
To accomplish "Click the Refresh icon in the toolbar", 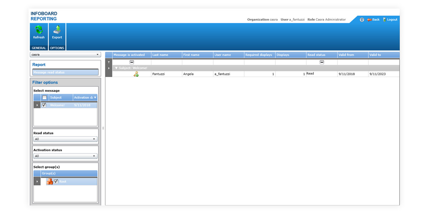I will tap(39, 30).
